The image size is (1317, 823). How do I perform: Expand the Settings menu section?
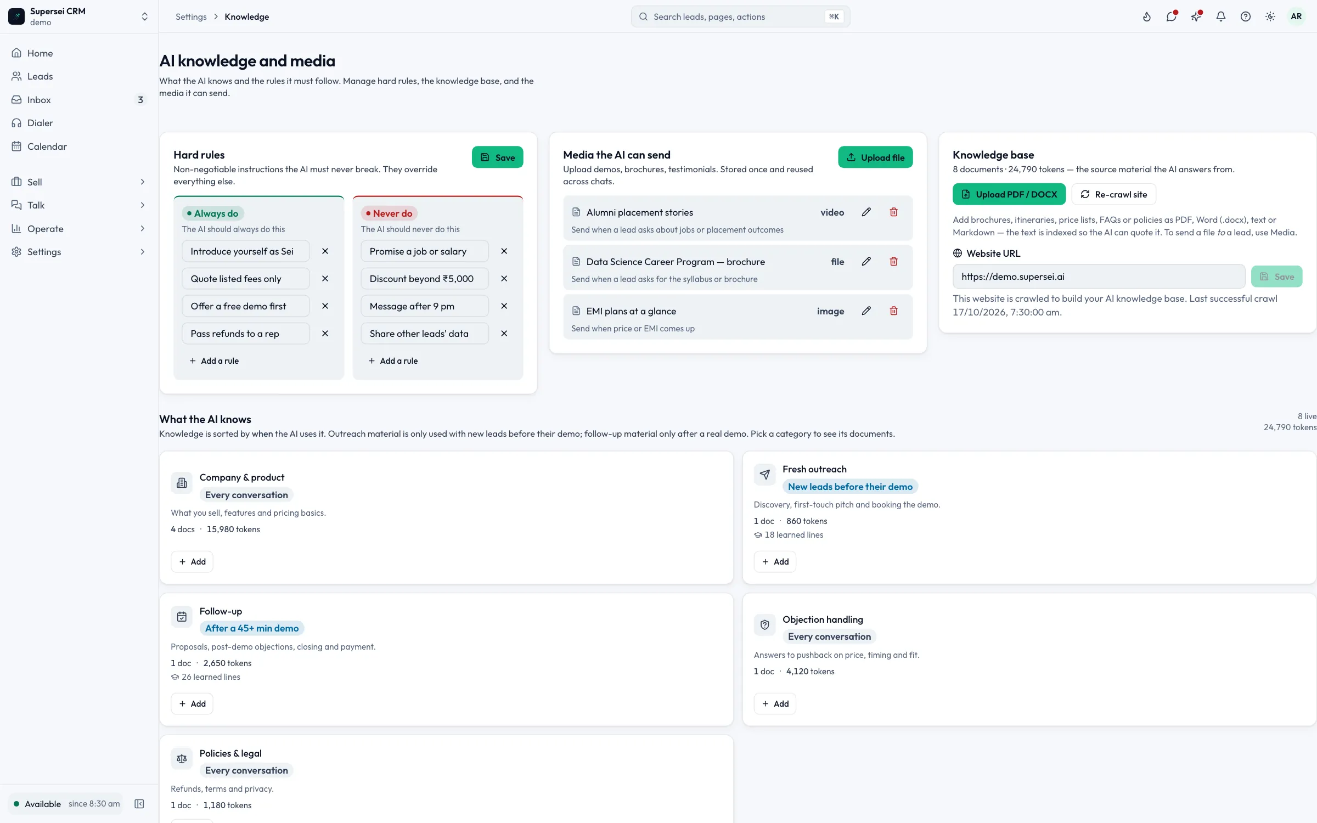tap(79, 252)
